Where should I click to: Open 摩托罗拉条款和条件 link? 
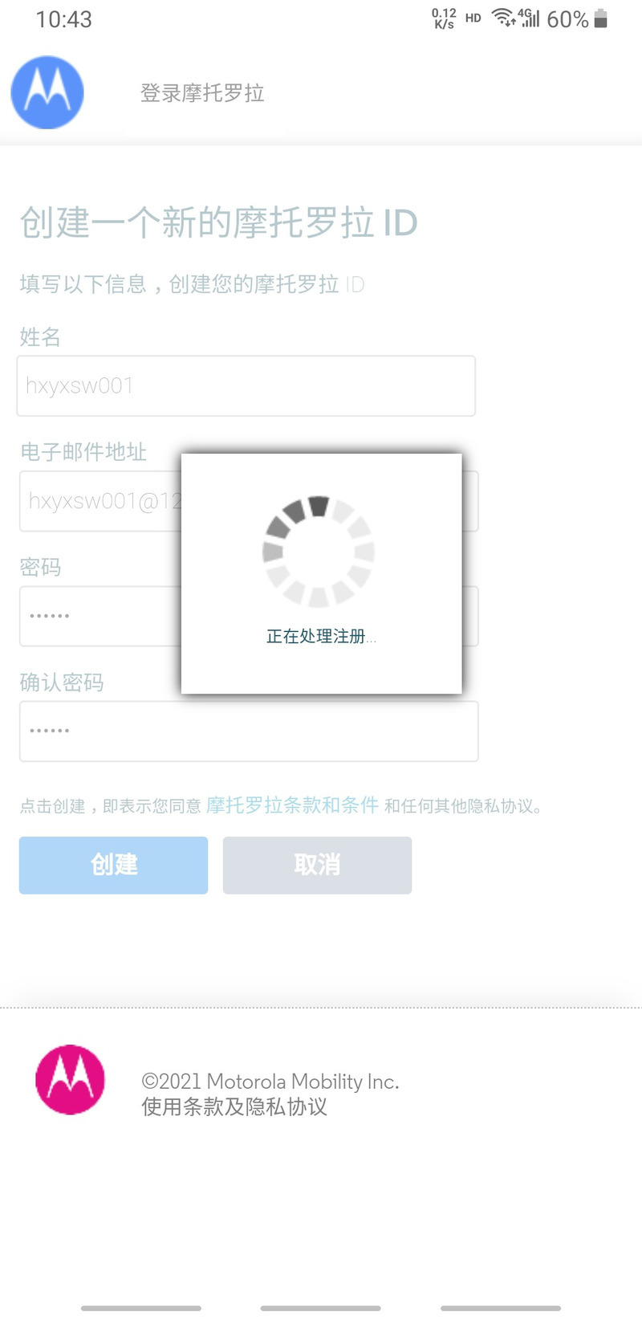(x=292, y=805)
